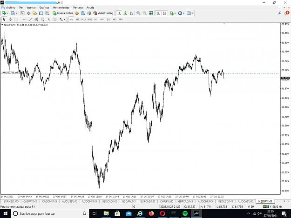Zoom out of the chart
This screenshot has width=291, height=218.
144,13
